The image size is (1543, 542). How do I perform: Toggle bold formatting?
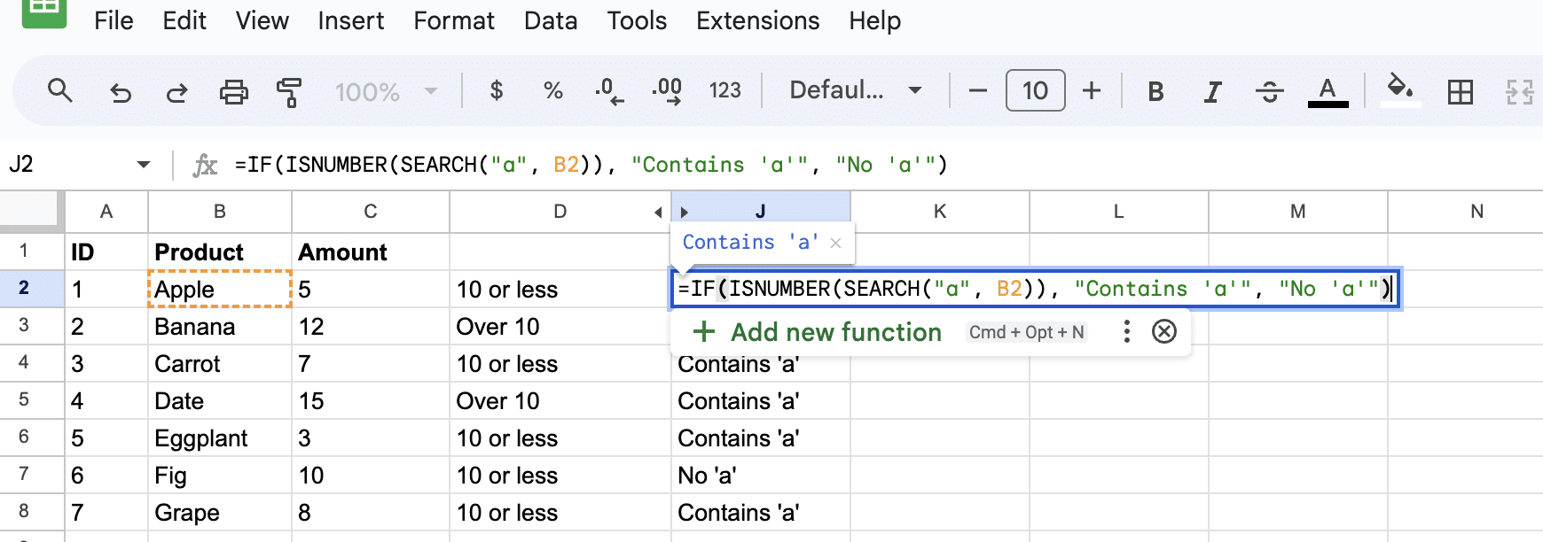click(1155, 91)
